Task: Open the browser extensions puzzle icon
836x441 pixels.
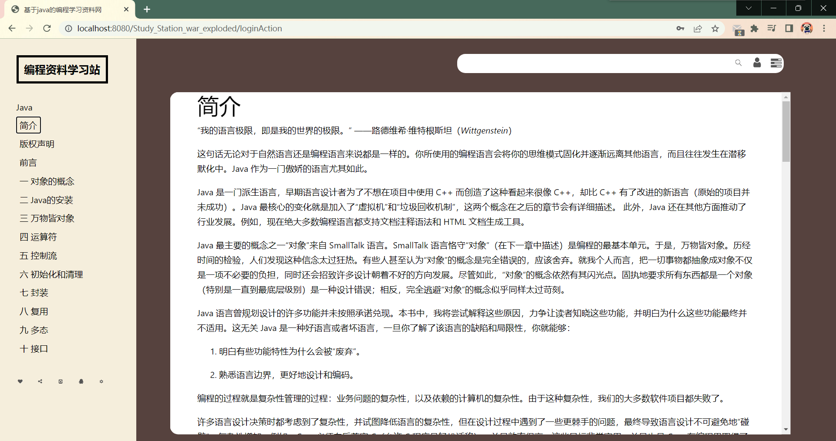Action: click(x=755, y=29)
